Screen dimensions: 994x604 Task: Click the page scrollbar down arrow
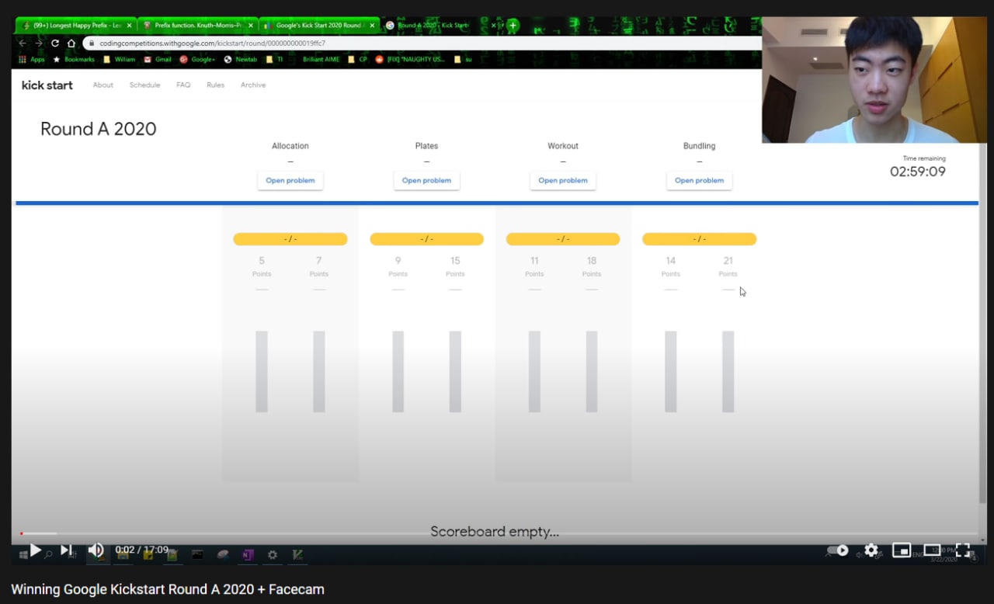982,540
